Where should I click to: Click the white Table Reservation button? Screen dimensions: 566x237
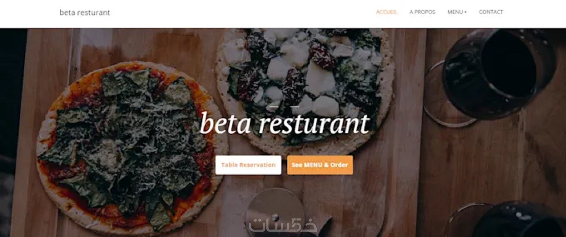click(x=248, y=165)
